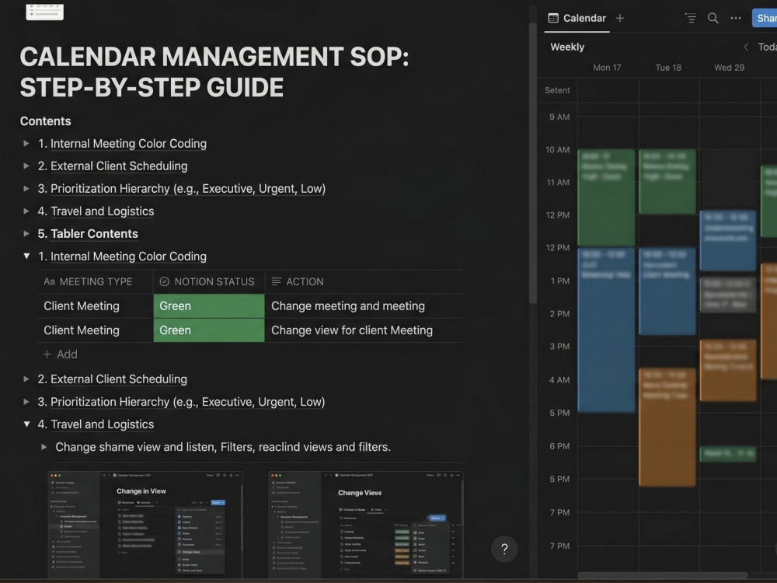Click the Meeting Type column Aa icon

(x=49, y=281)
